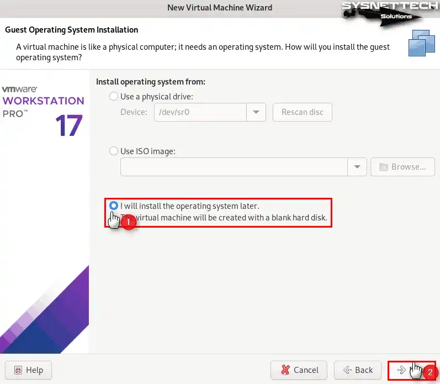Click the Help lifebuoy icon
This screenshot has width=440, height=384.
pyautogui.click(x=18, y=370)
